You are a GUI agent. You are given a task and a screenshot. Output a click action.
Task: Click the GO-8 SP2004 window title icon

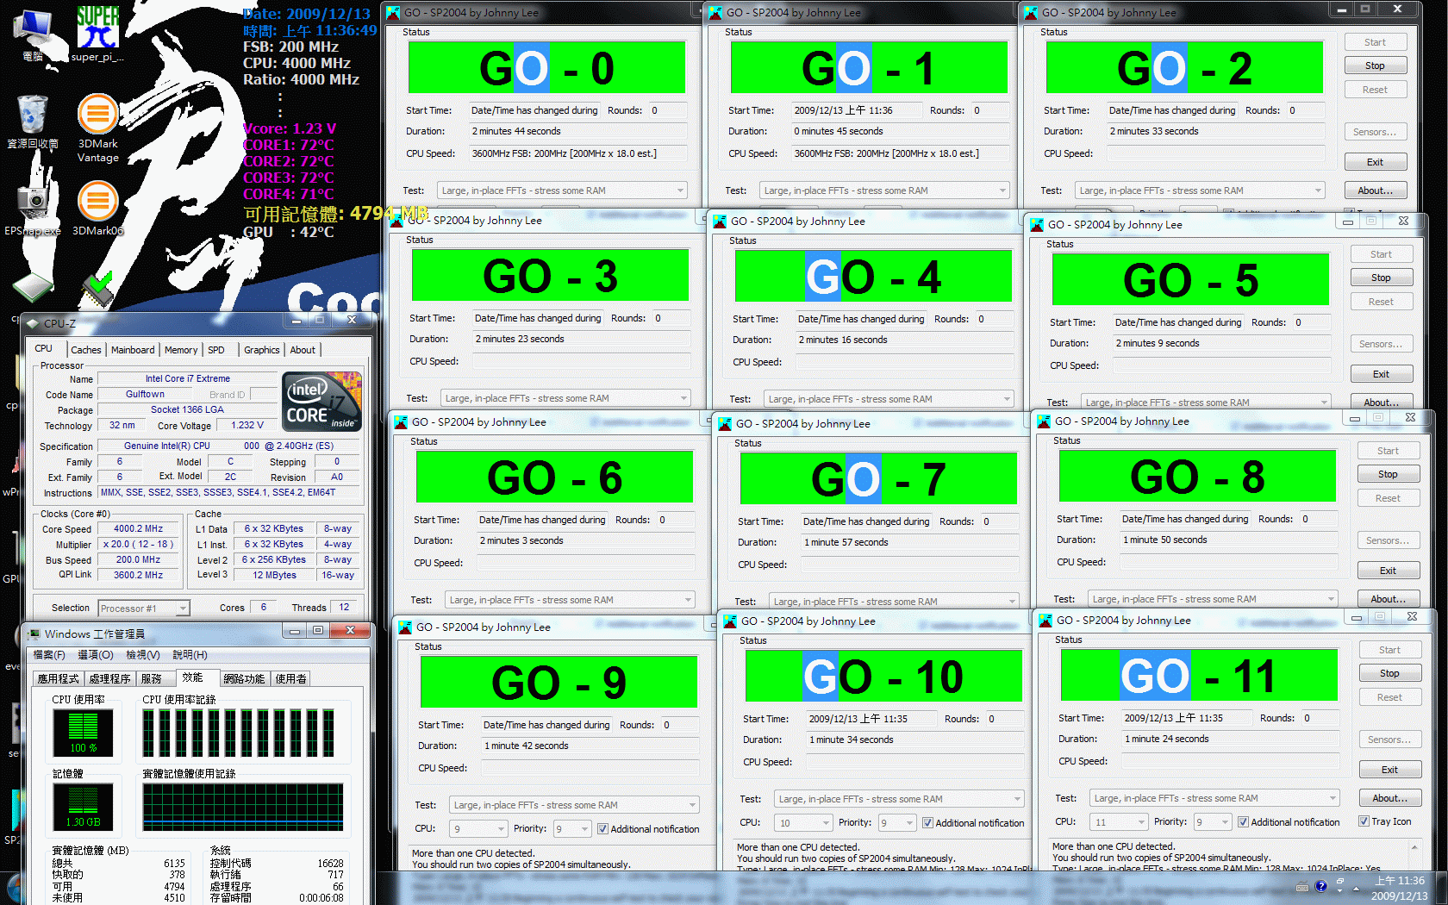1044,421
